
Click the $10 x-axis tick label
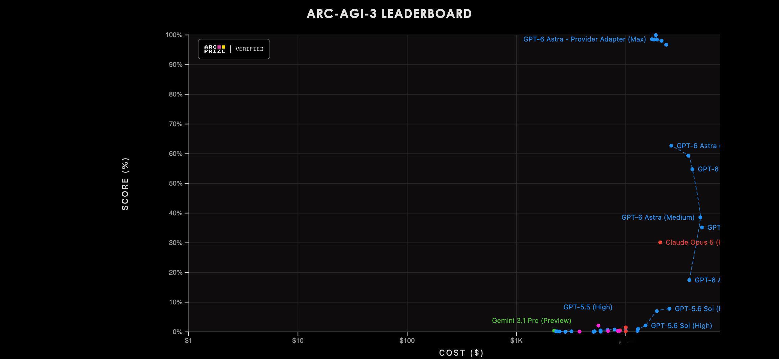click(x=298, y=341)
